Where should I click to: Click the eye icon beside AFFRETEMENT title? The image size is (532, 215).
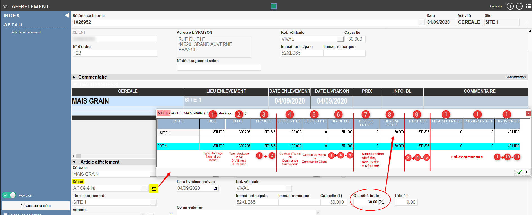5,6
